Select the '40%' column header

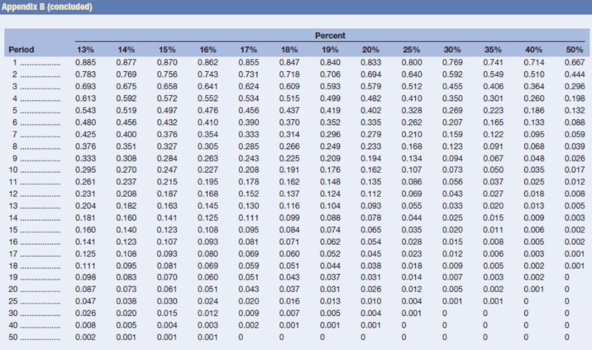click(534, 50)
